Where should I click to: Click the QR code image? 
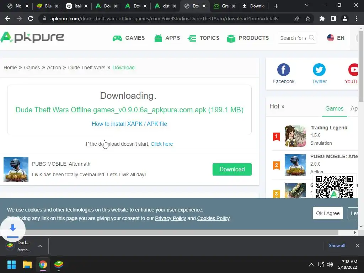(334, 187)
